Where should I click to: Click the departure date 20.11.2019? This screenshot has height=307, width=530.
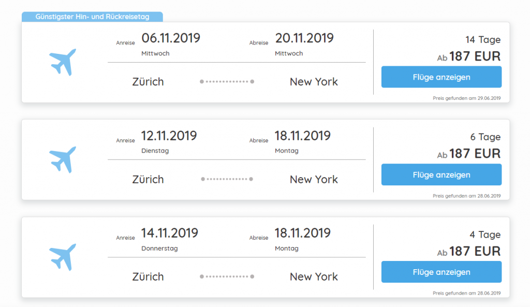(304, 38)
